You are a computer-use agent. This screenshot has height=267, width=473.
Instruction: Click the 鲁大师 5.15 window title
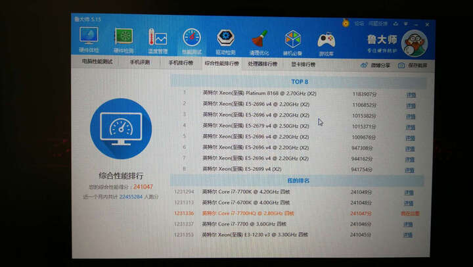pos(87,19)
